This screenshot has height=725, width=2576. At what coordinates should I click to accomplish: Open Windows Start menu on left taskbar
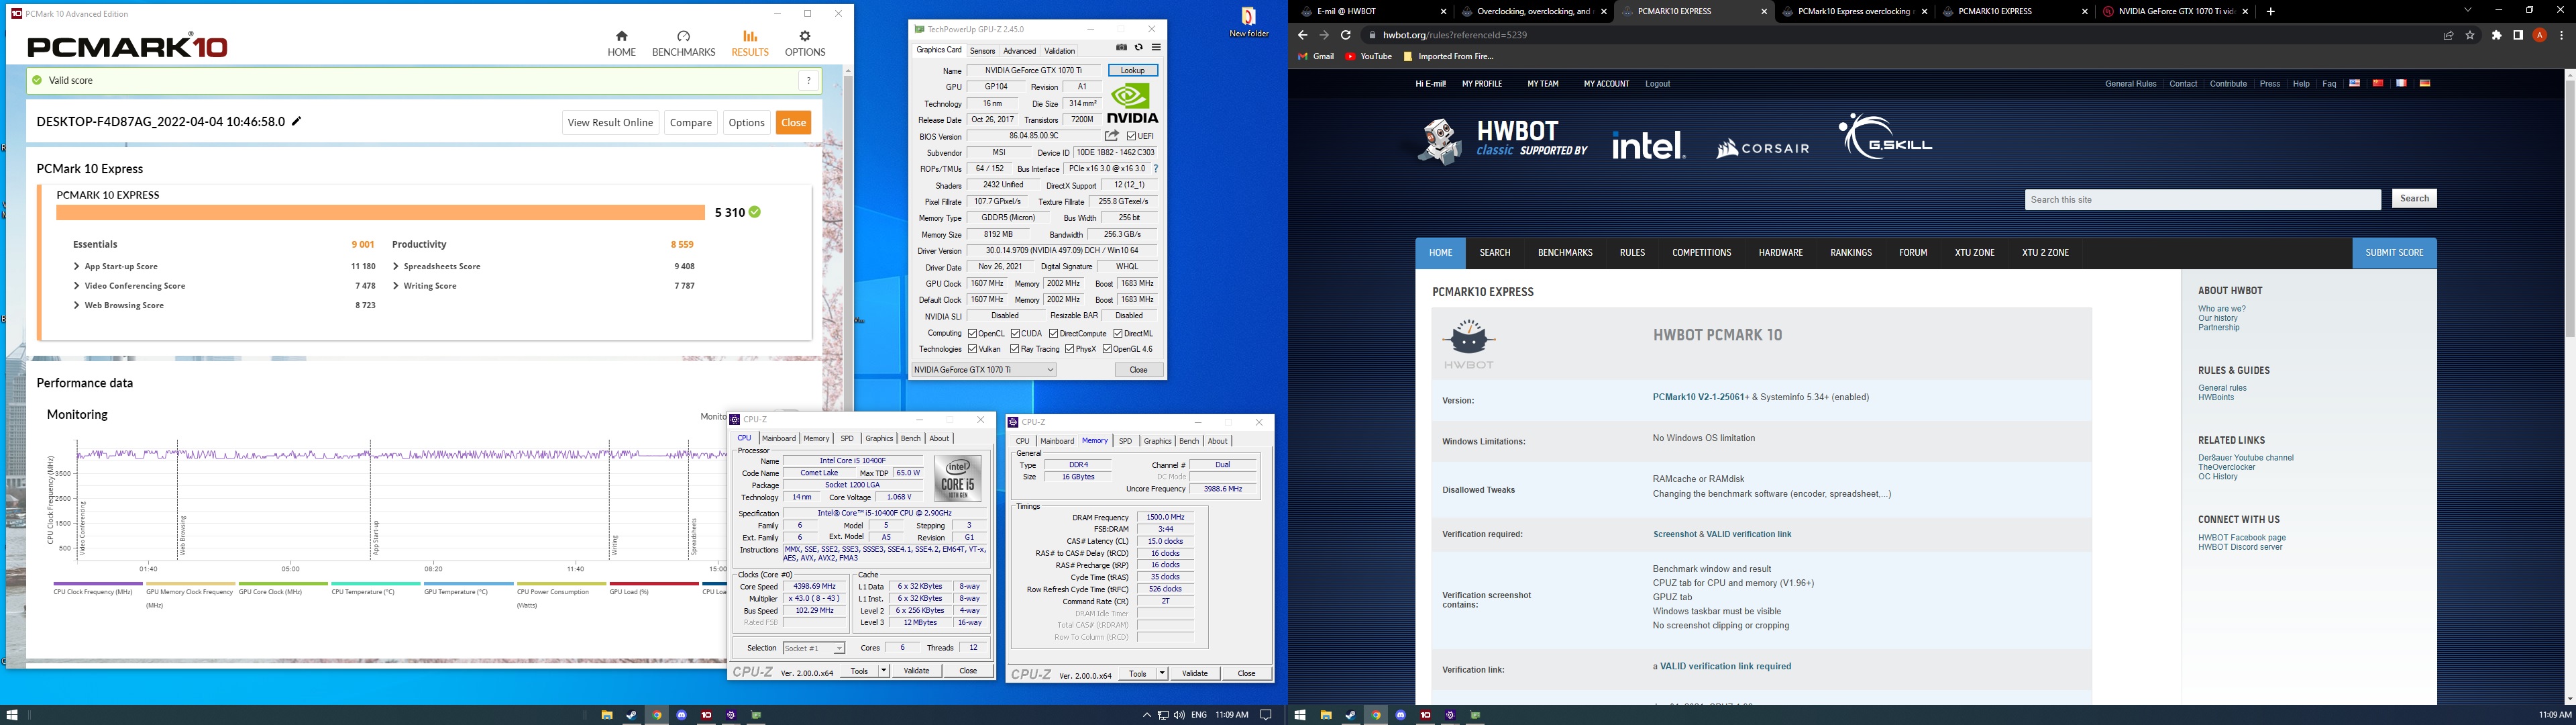[x=13, y=715]
